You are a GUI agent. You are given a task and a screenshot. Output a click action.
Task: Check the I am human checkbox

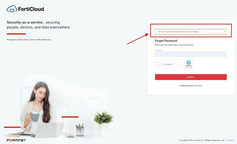tap(159, 64)
